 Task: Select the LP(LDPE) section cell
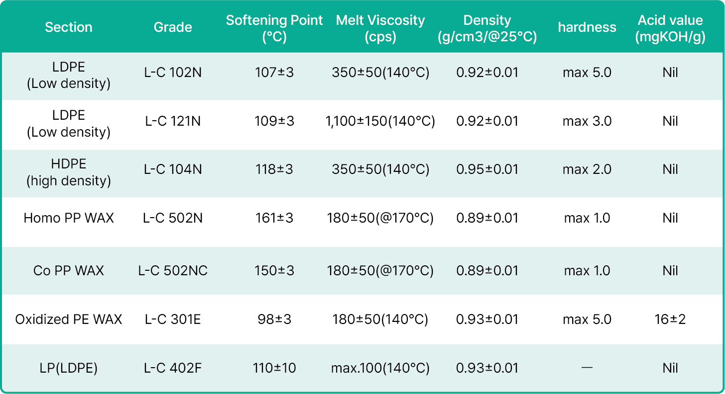point(69,368)
